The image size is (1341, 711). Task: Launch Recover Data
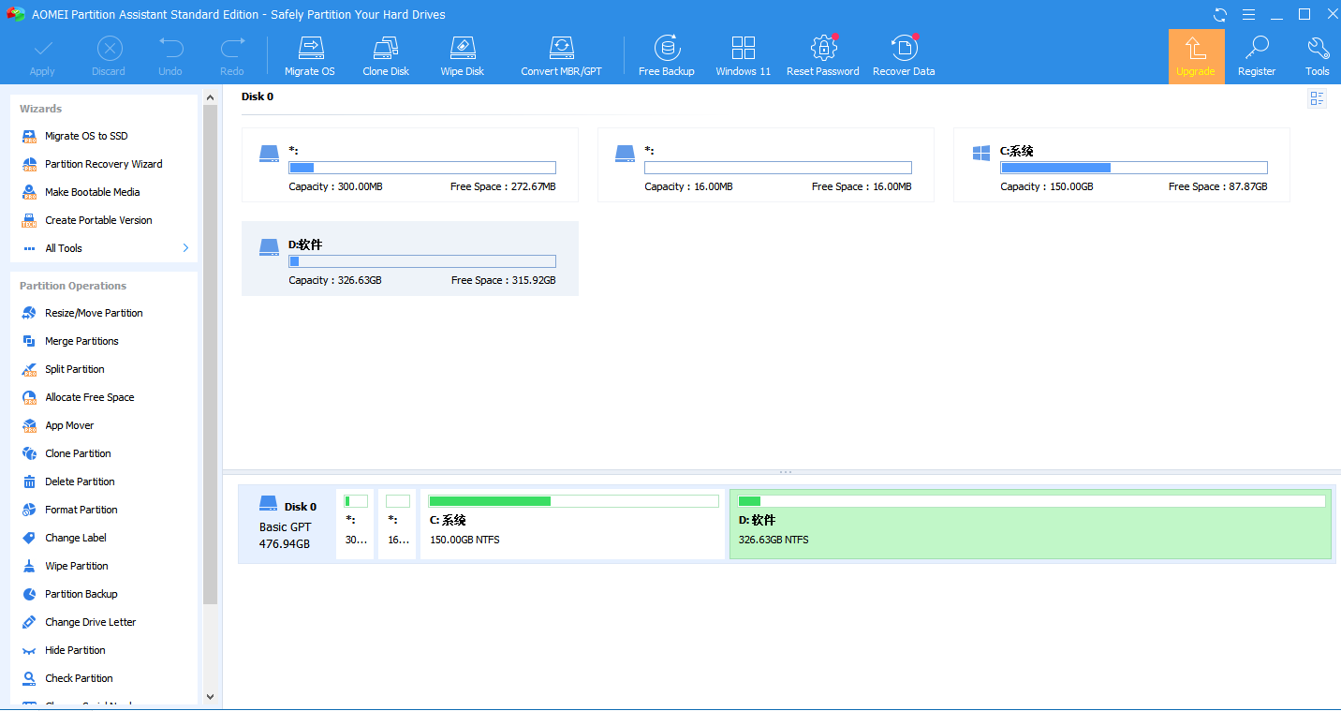[x=904, y=56]
